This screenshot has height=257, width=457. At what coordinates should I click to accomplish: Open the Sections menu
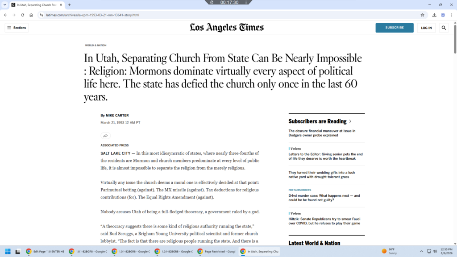17,28
